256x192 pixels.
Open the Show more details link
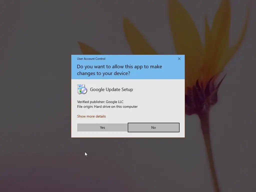click(91, 116)
